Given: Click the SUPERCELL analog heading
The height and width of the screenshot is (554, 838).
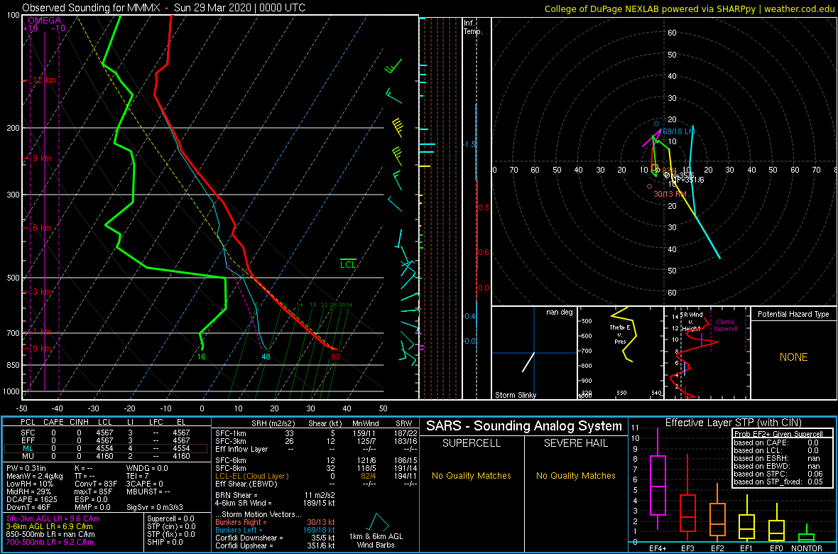Looking at the screenshot, I should click(471, 442).
